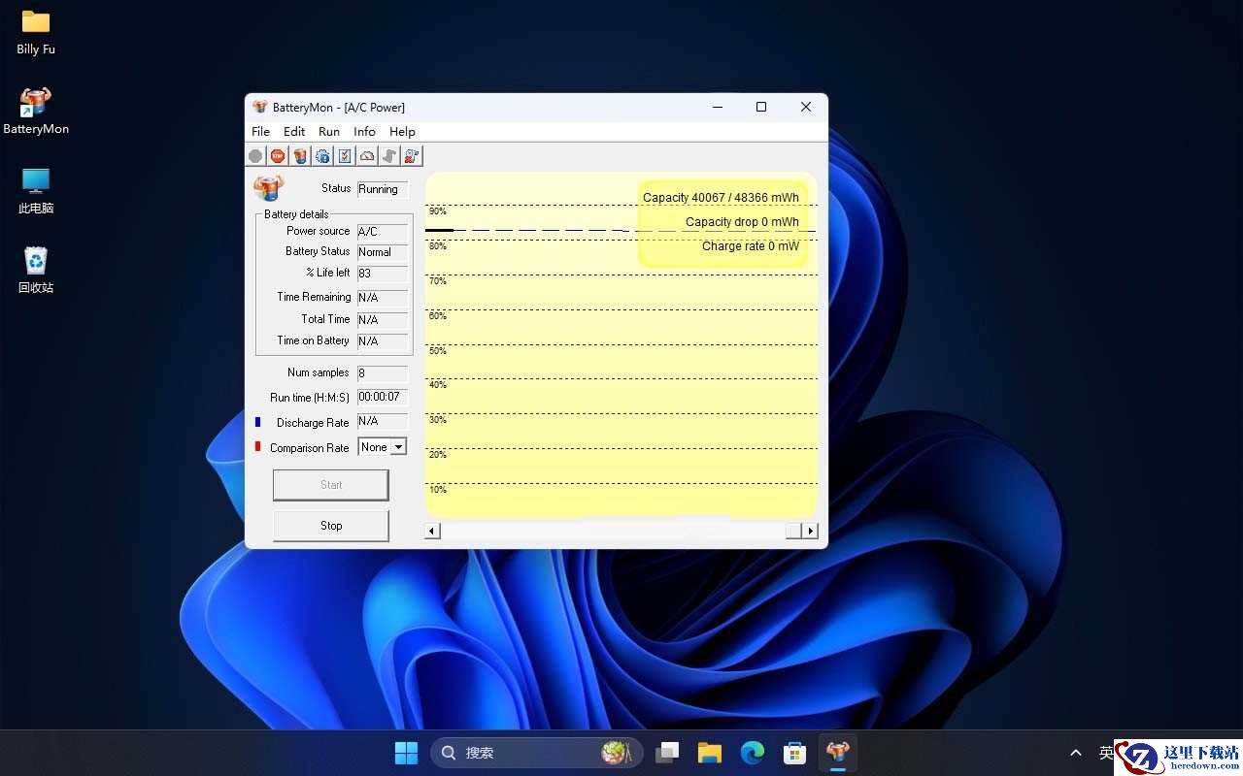Click the gray circle start icon in toolbar

255,156
